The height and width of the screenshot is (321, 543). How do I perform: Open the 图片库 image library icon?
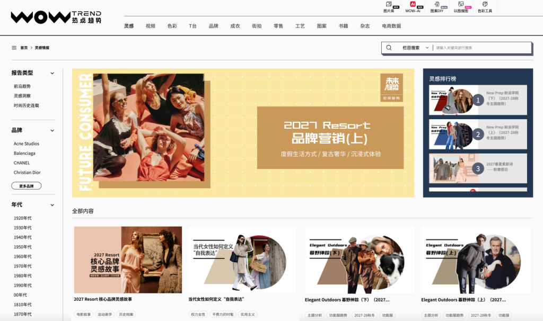tap(389, 5)
